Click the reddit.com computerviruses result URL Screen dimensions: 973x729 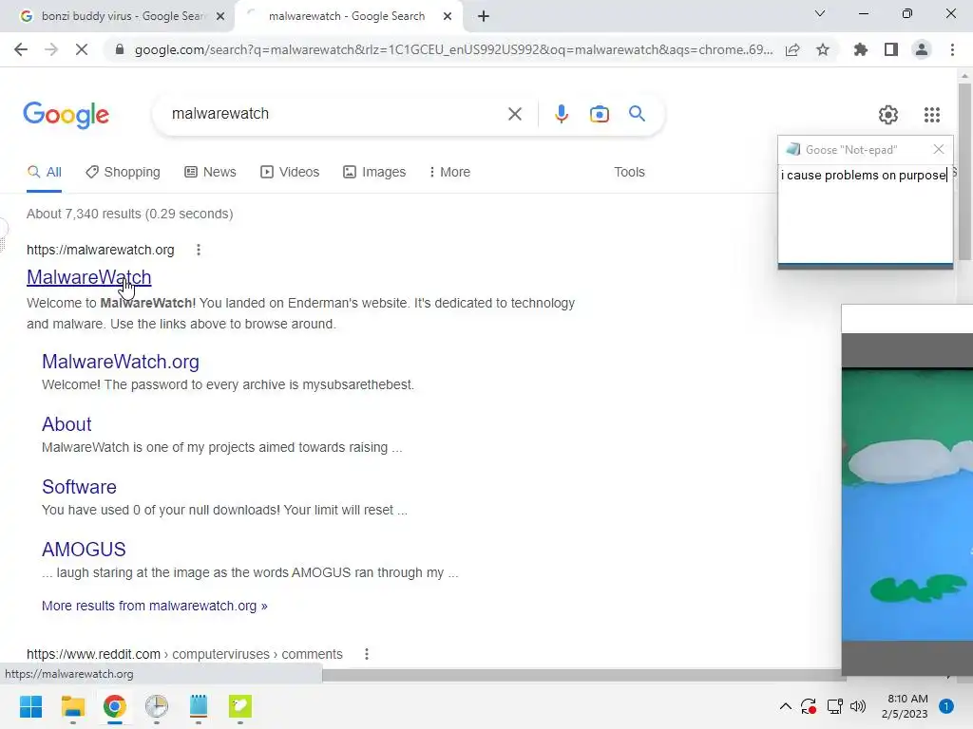click(184, 654)
